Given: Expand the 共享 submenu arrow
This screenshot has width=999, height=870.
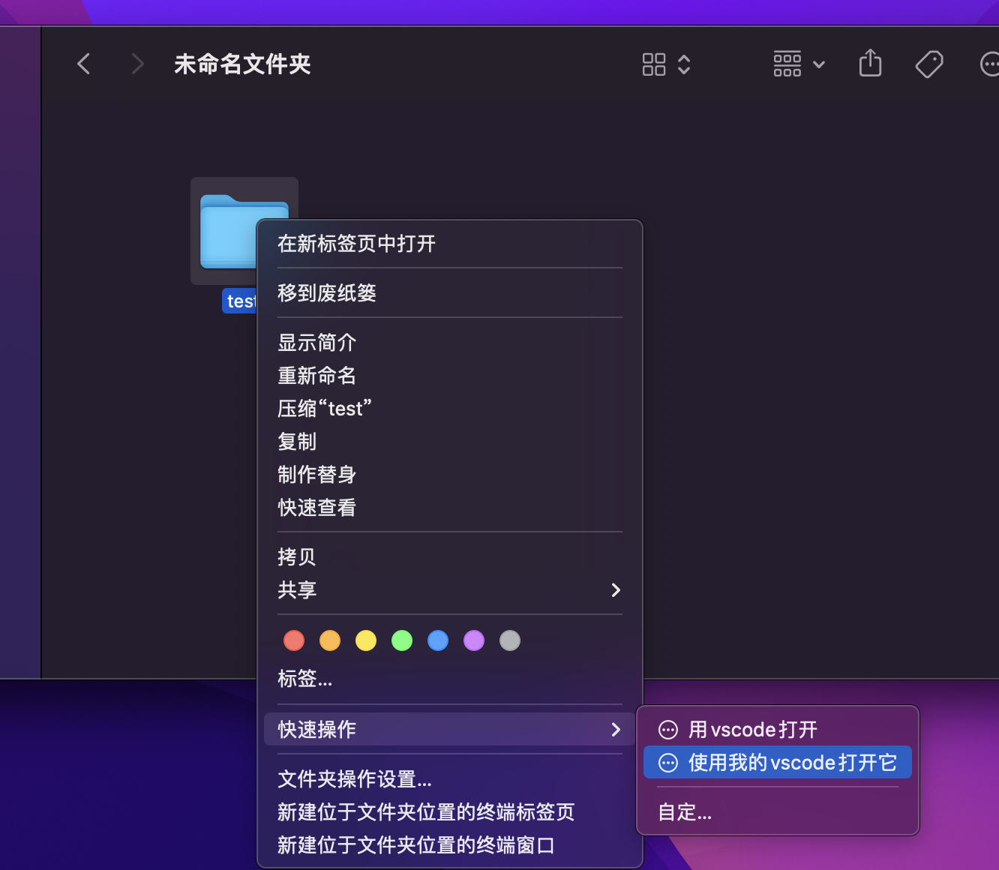Looking at the screenshot, I should 616,590.
